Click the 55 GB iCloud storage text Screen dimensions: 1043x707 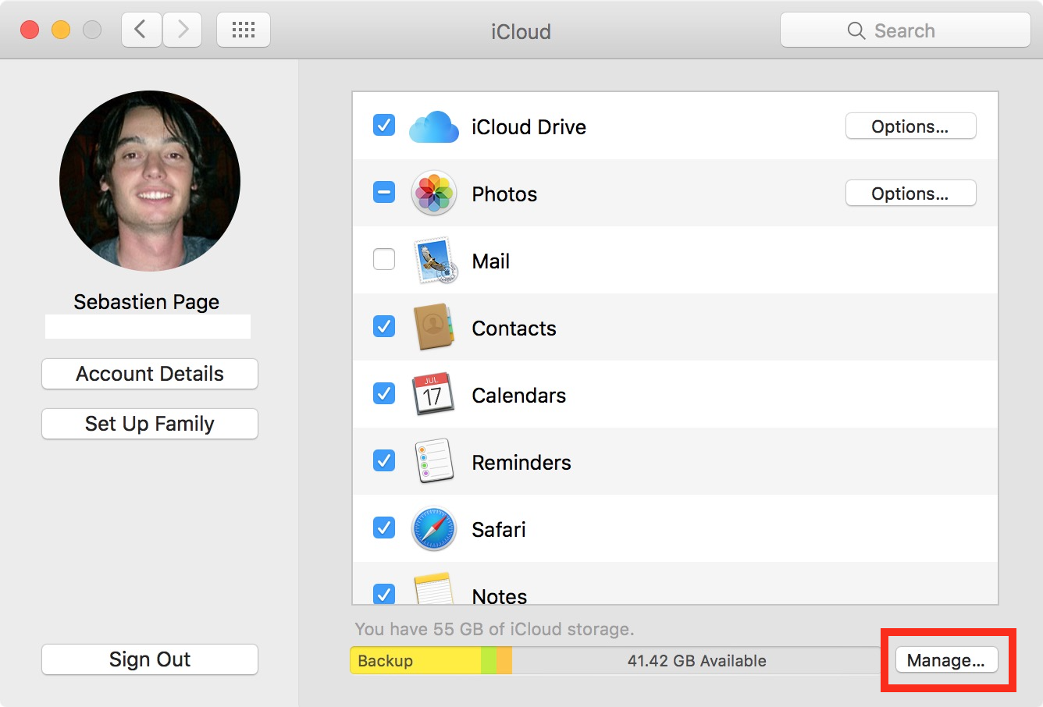point(494,629)
